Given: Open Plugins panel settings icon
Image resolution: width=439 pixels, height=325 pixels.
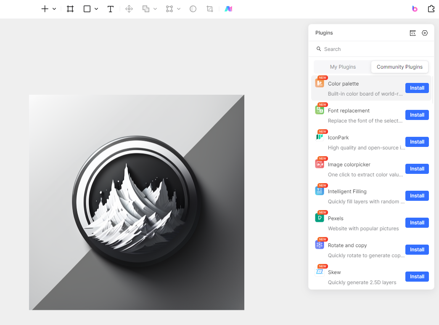Looking at the screenshot, I should click(x=425, y=33).
